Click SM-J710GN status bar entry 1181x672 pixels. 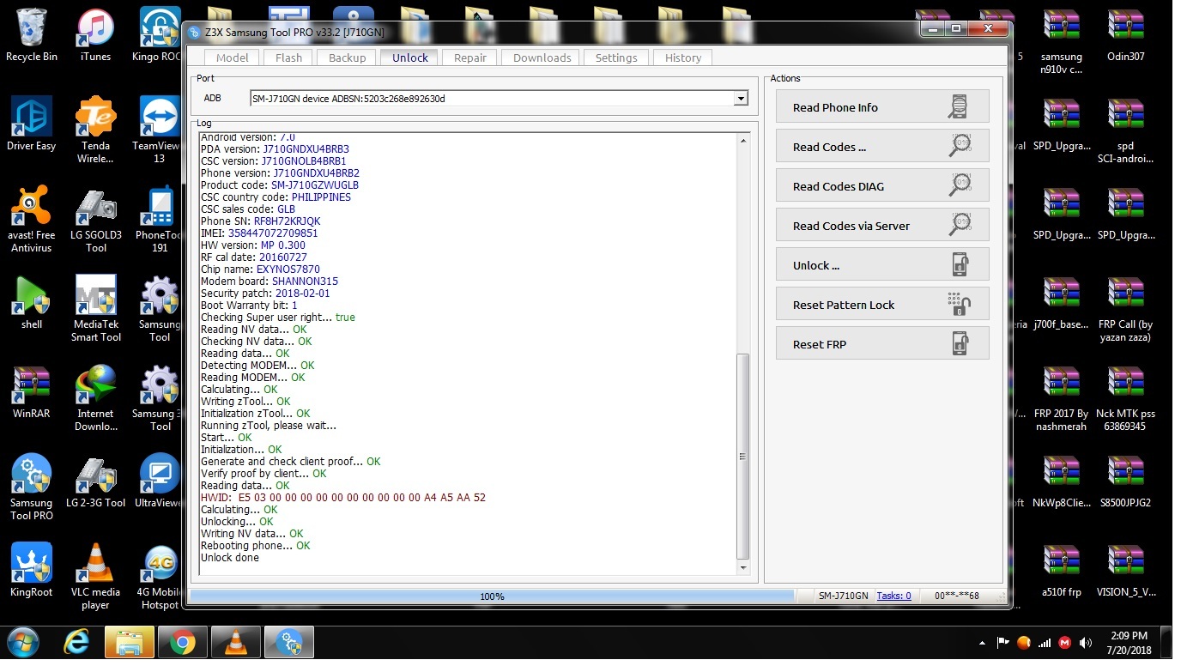[x=844, y=596]
